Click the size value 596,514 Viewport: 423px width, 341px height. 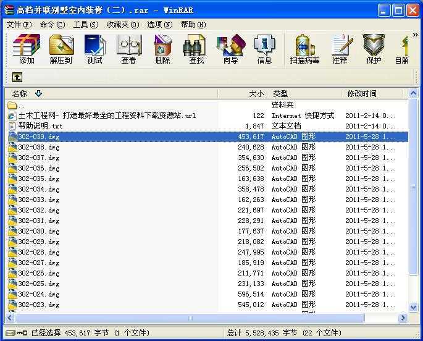(251, 294)
